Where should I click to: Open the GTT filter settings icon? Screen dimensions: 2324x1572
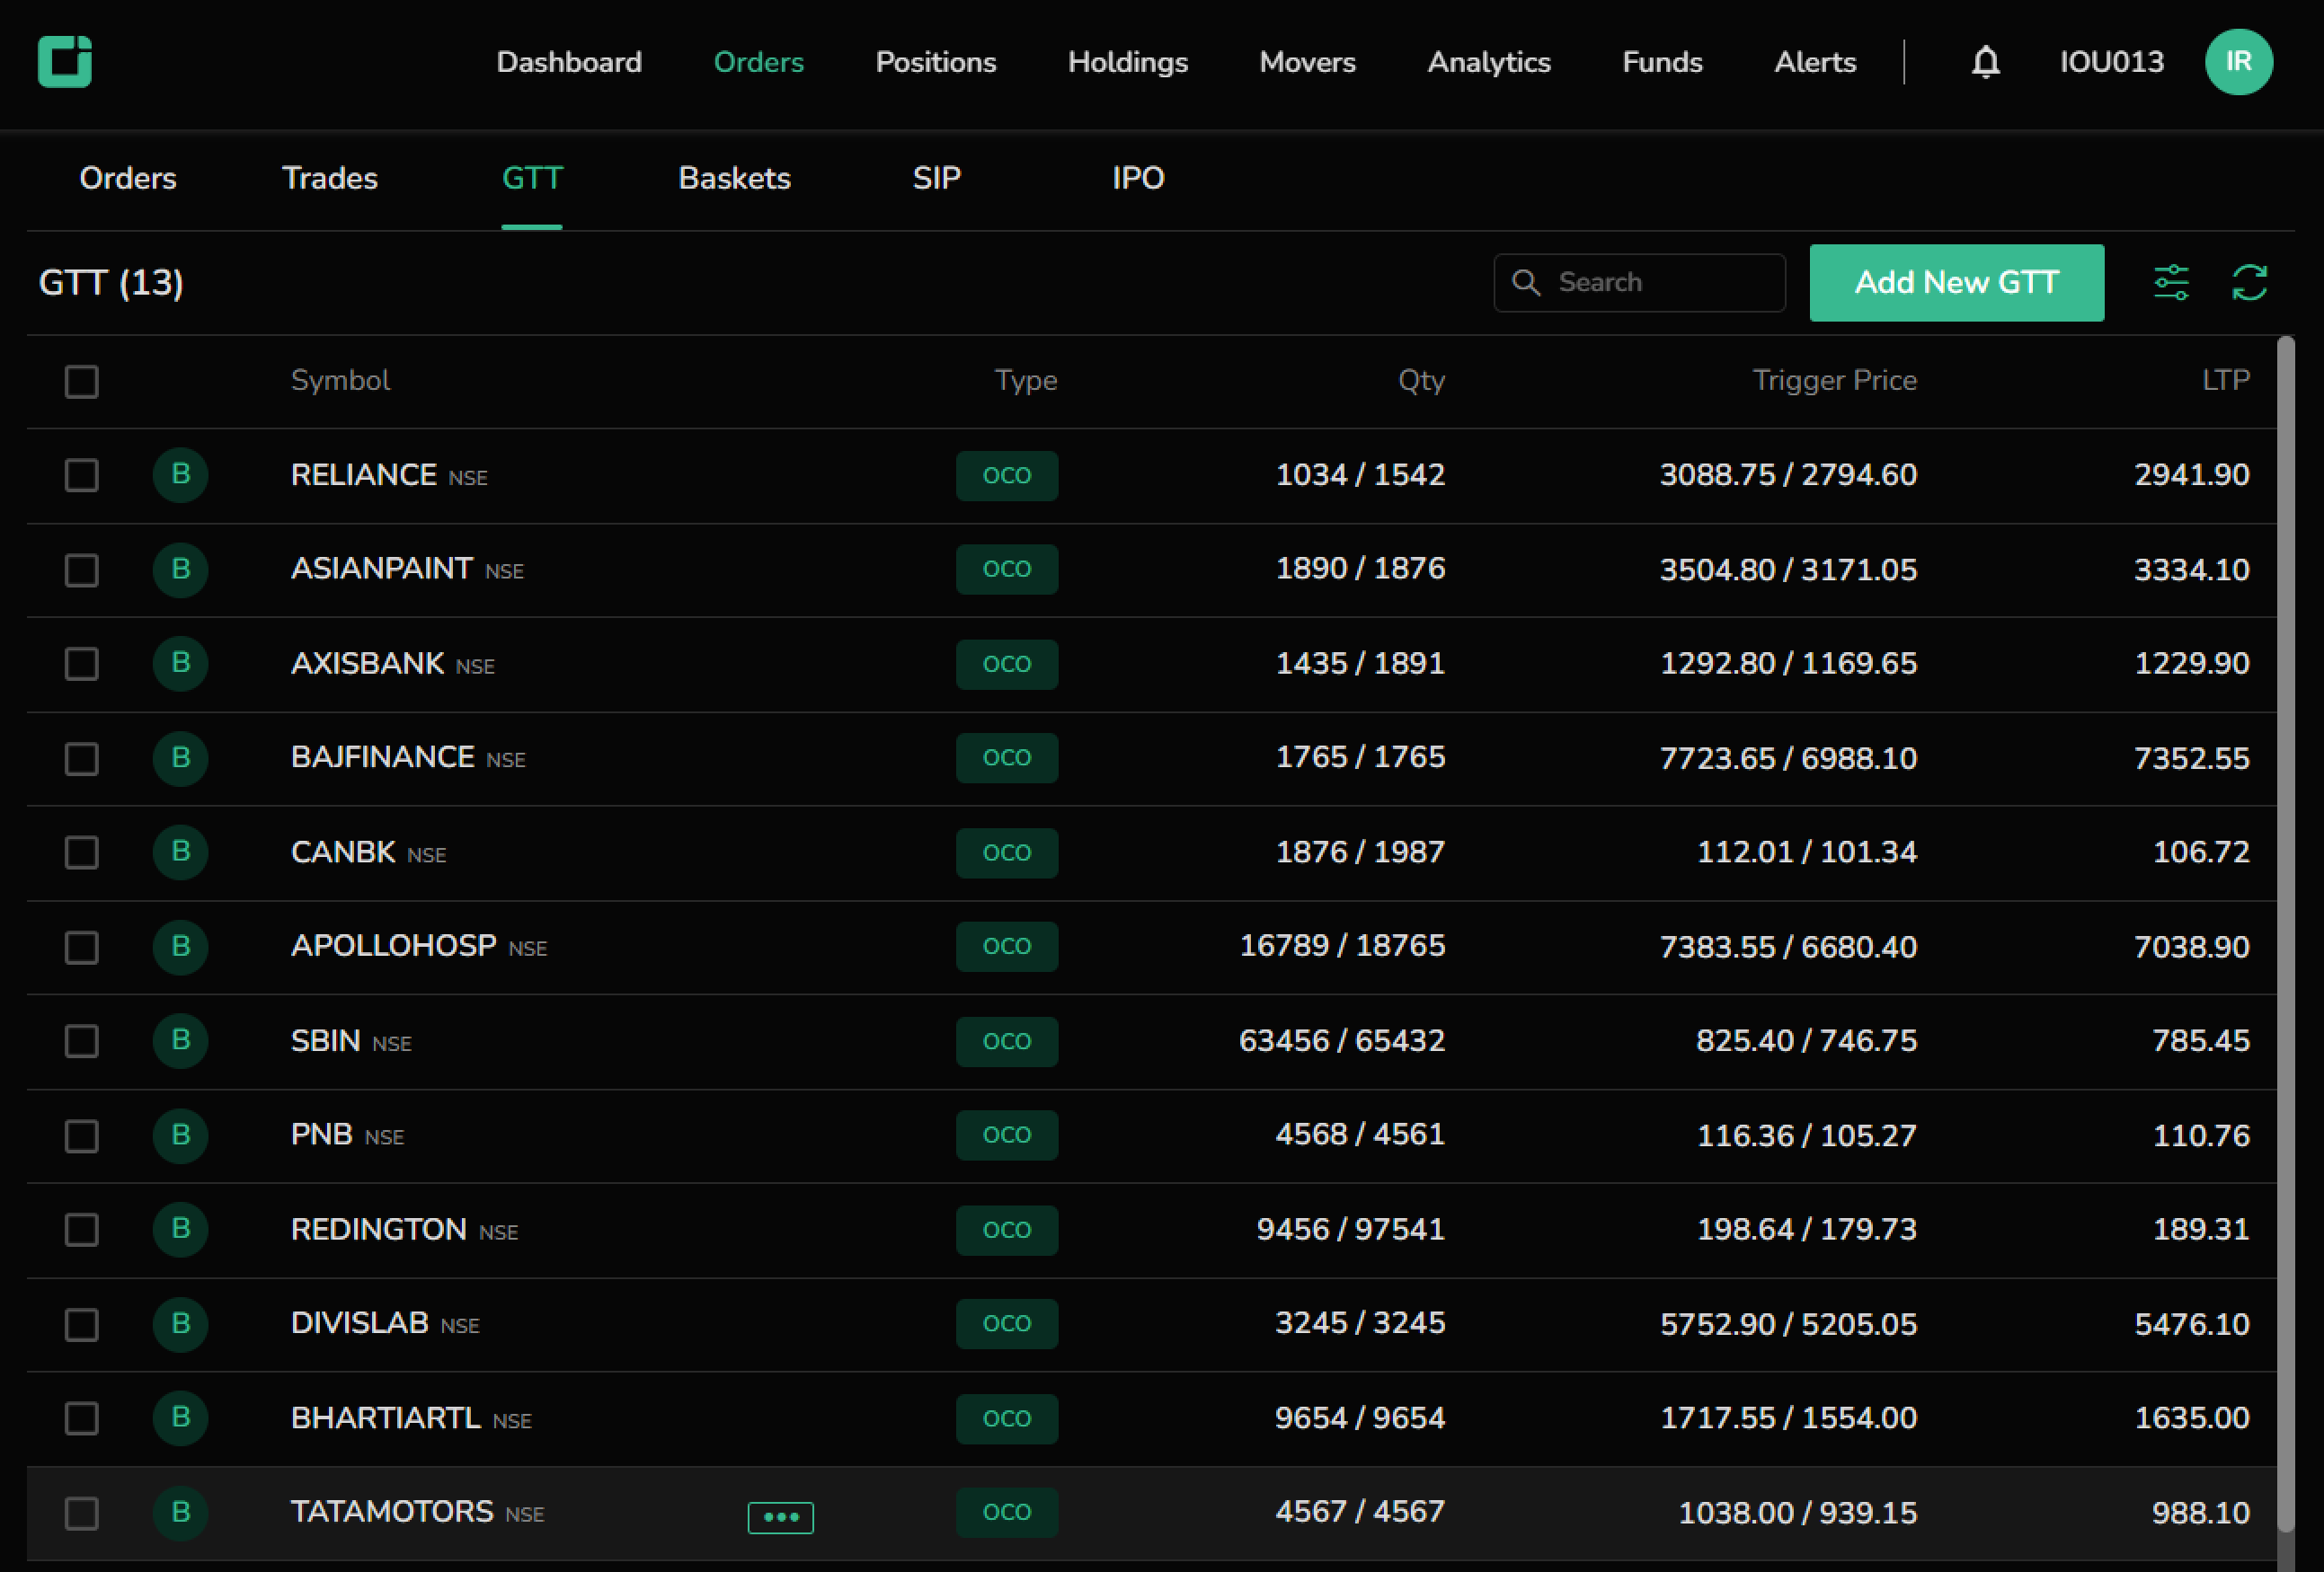[x=2171, y=283]
